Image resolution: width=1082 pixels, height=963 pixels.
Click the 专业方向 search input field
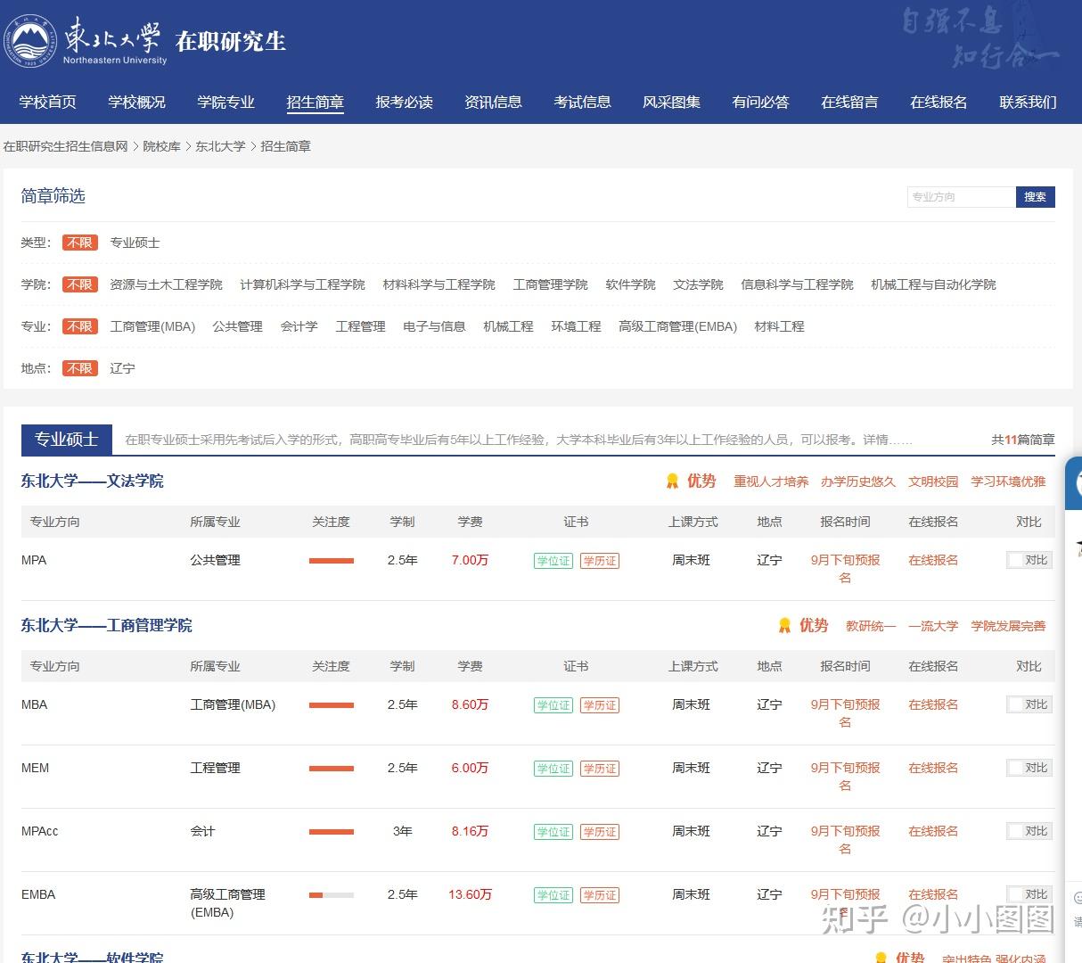tap(961, 197)
